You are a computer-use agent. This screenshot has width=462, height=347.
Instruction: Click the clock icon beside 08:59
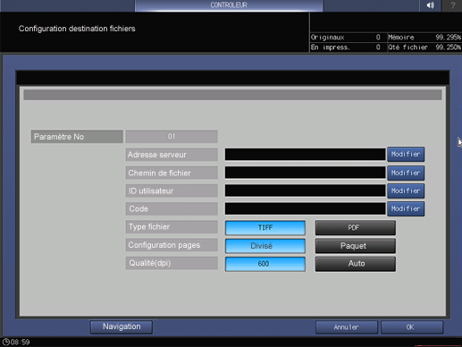pyautogui.click(x=5, y=342)
